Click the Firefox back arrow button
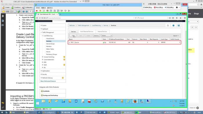203x114 pixels. [37, 18]
